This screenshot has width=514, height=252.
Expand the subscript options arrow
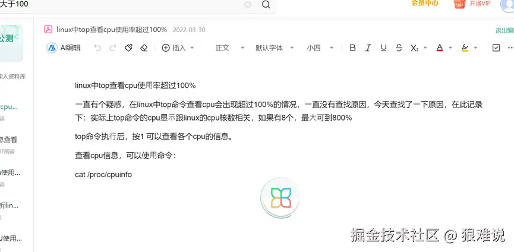(x=425, y=48)
